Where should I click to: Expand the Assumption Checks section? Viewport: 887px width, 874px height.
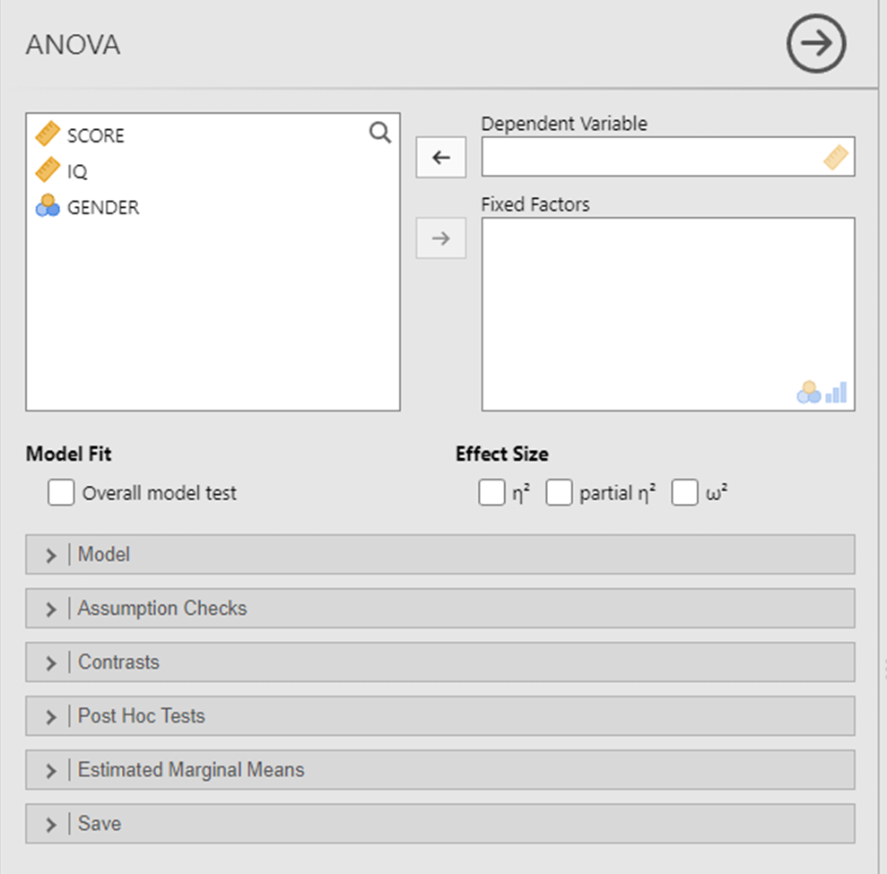(x=439, y=609)
